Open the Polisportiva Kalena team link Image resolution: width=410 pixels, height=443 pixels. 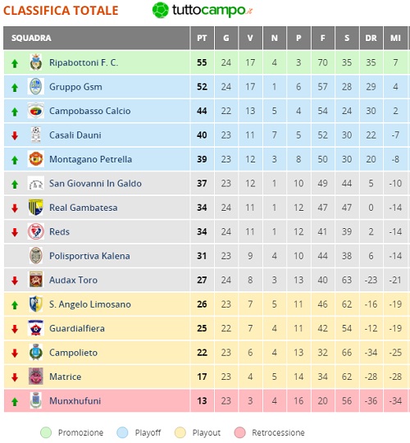point(89,256)
